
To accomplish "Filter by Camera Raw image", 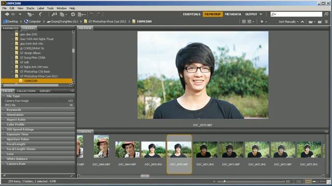I will 38,101.
